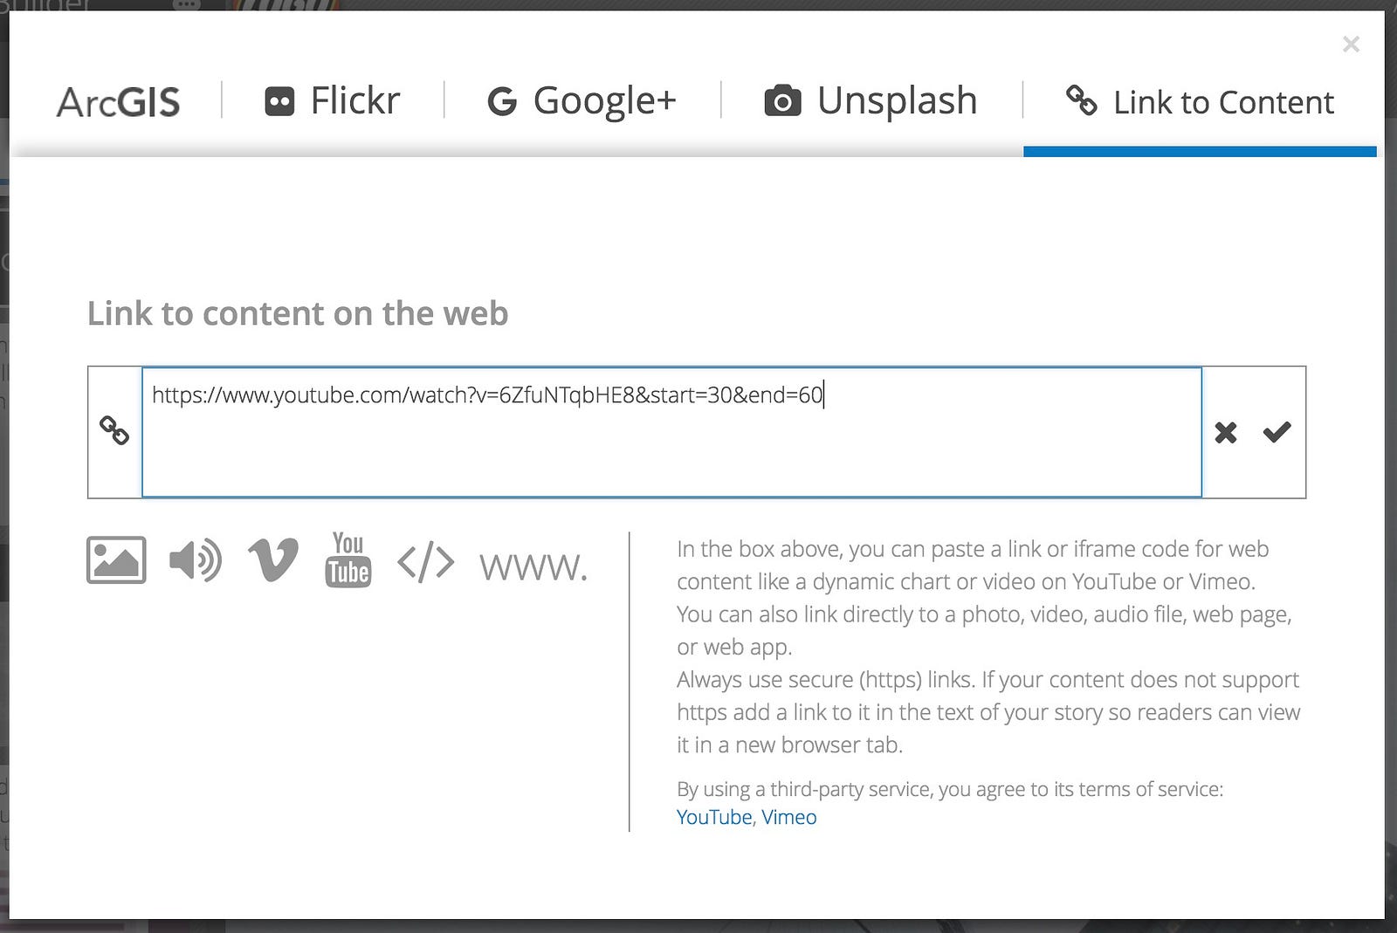Click the audio speaker icon

(196, 560)
